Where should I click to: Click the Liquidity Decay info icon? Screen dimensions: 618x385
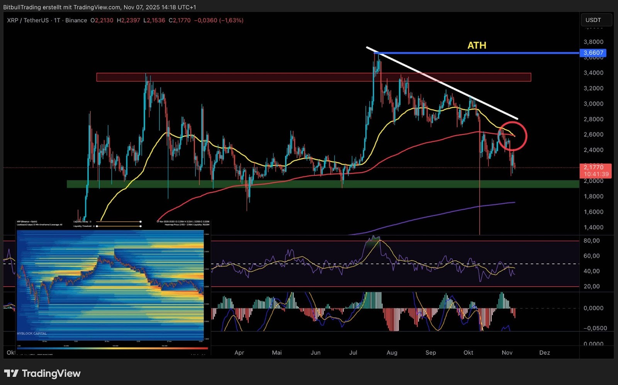[x=90, y=222]
